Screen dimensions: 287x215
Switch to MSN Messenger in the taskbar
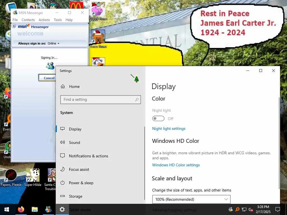48,209
